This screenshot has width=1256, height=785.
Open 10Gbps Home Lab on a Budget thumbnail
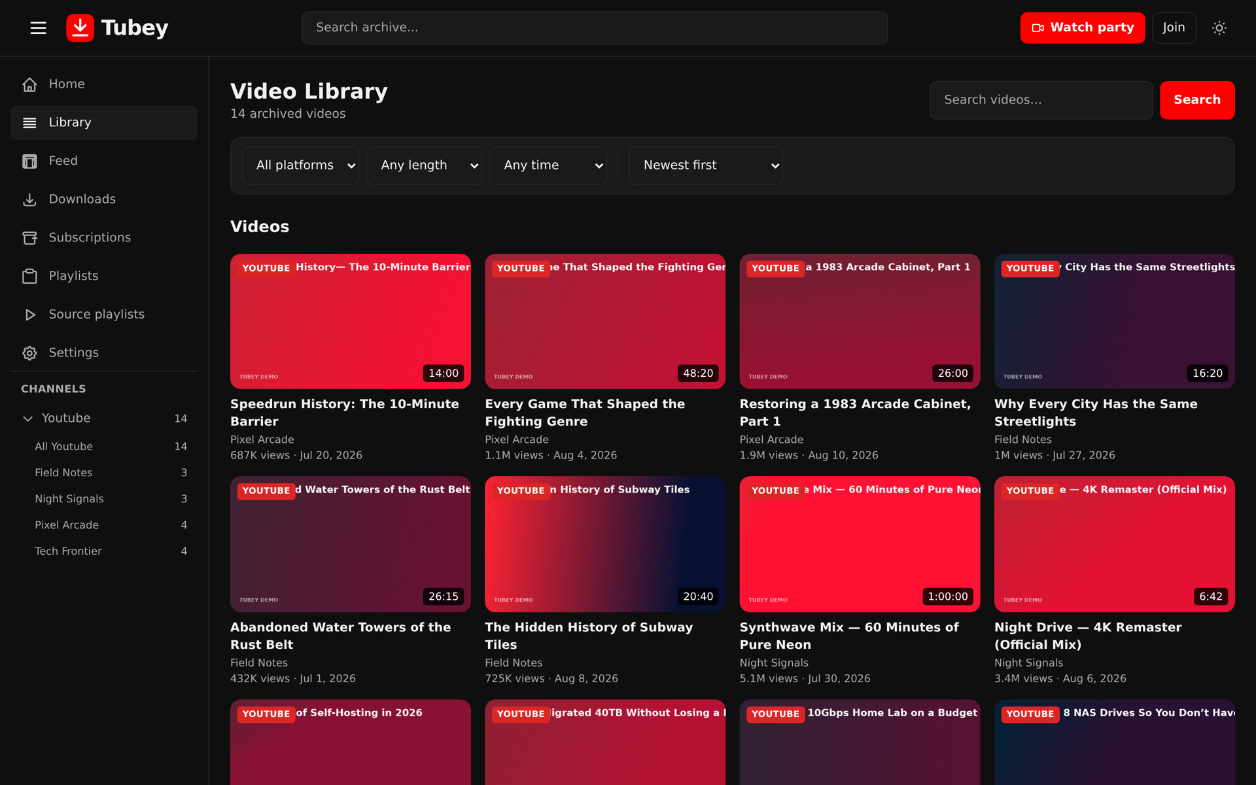[860, 742]
